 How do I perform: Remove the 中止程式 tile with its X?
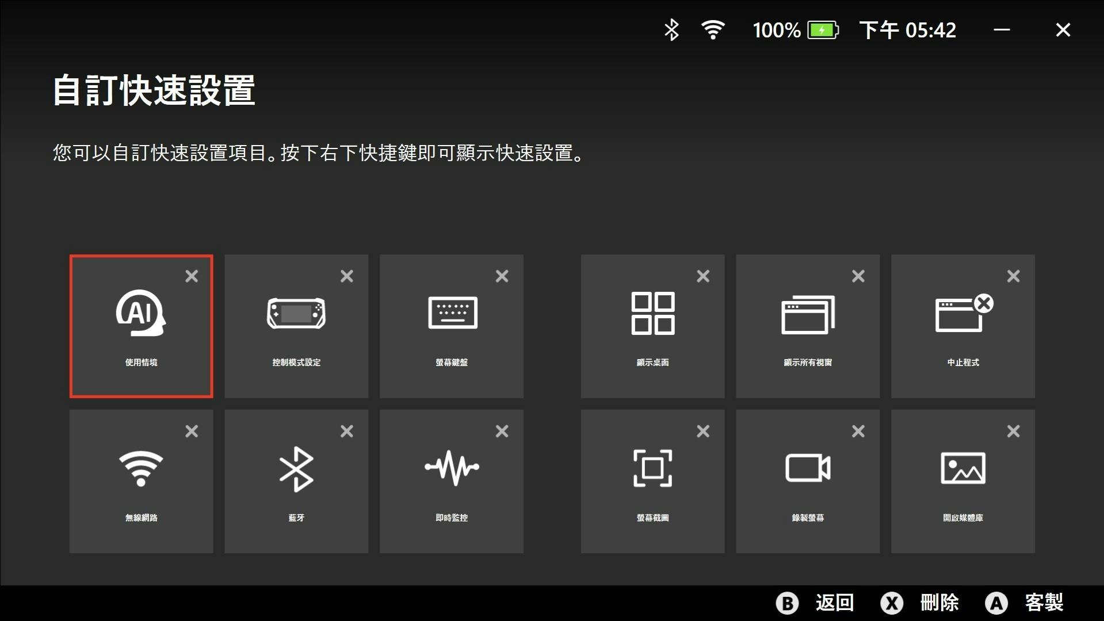click(x=1014, y=276)
